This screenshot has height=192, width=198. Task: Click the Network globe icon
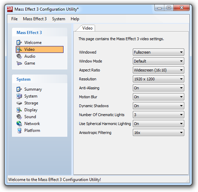click(19, 124)
